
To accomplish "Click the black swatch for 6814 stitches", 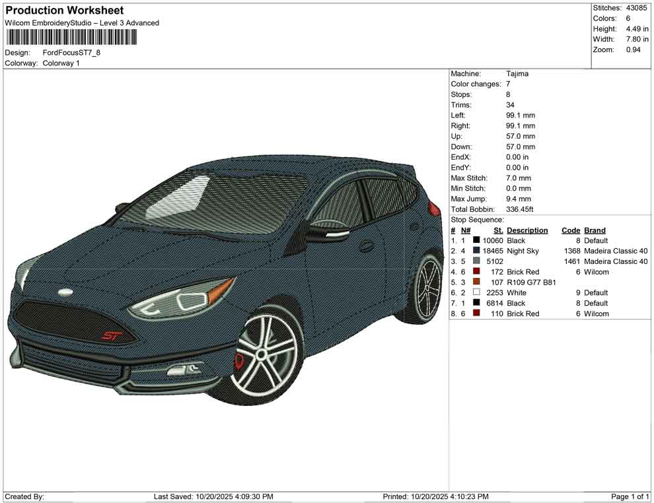I will click(476, 303).
